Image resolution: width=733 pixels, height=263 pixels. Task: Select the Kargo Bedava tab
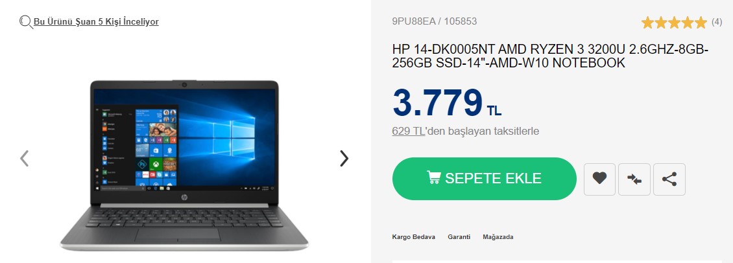point(413,237)
